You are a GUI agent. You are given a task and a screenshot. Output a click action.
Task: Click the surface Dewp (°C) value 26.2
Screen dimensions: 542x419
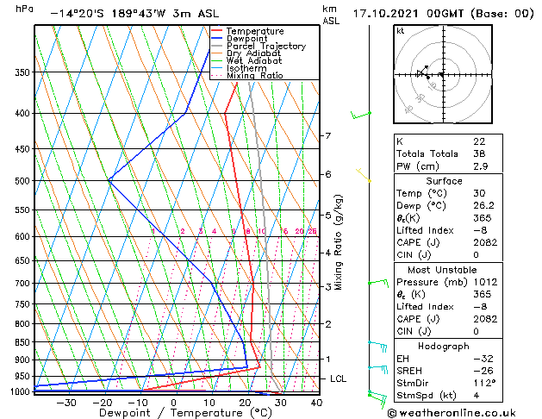coord(483,206)
